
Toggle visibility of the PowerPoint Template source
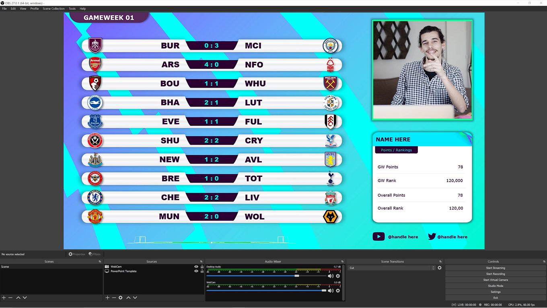196,271
